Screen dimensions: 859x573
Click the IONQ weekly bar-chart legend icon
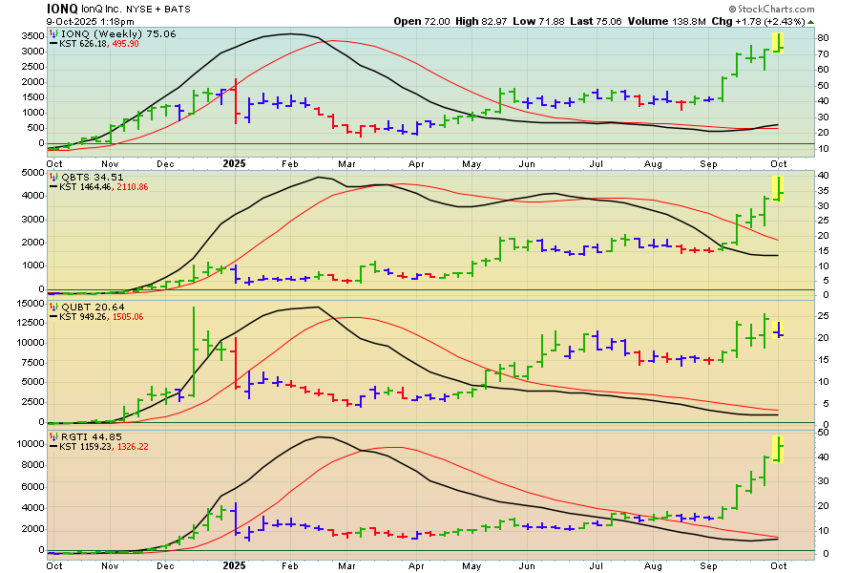tap(53, 35)
